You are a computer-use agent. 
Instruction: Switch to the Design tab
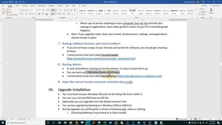click(x=25, y=6)
